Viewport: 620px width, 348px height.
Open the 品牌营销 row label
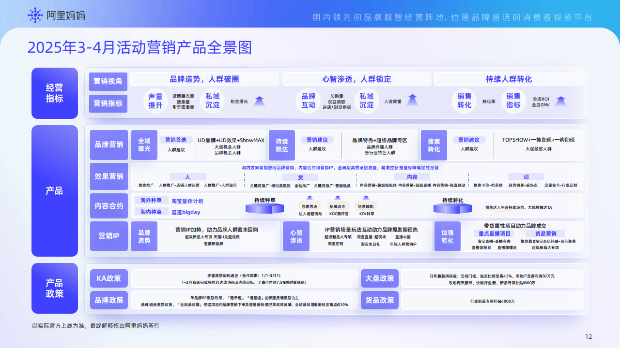click(109, 145)
